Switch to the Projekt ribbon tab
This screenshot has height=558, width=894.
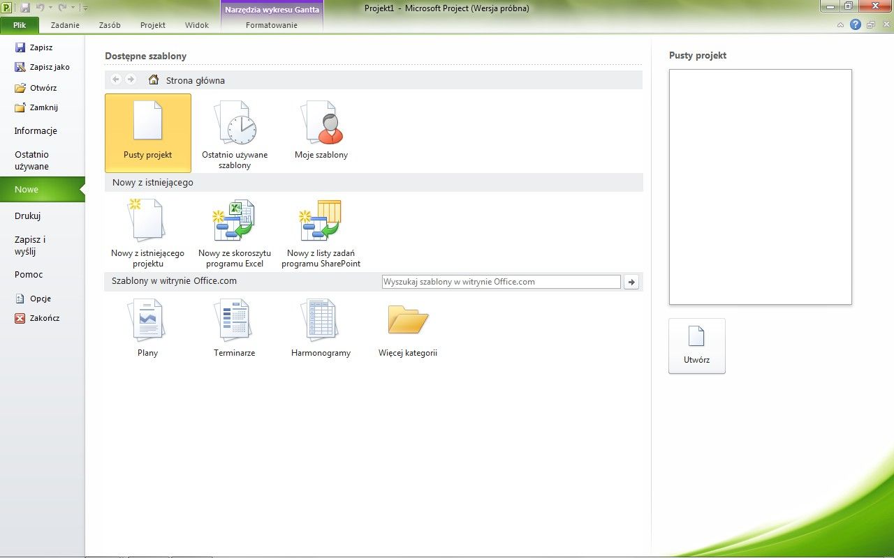pyautogui.click(x=153, y=25)
